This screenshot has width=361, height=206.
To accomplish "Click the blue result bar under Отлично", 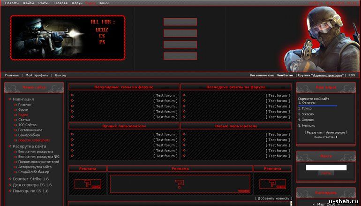I will click(x=317, y=106).
